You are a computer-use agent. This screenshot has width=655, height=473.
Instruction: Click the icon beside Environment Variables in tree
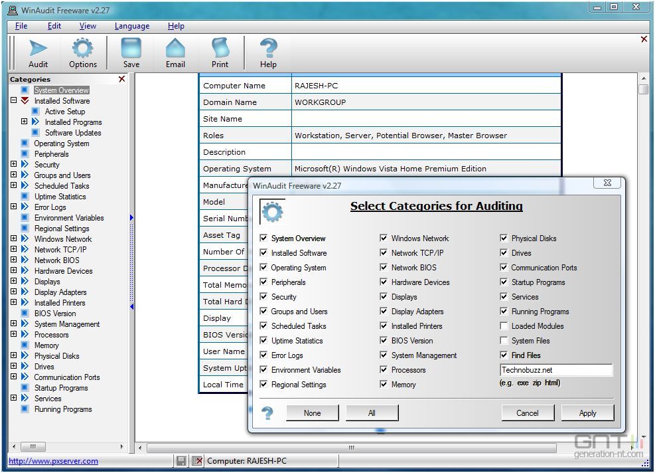click(25, 217)
